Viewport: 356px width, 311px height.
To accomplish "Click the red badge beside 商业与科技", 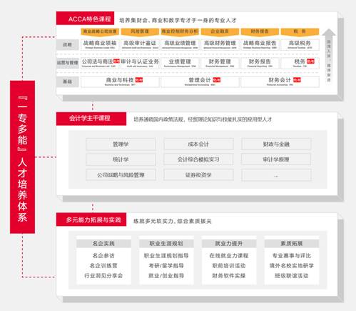I will (x=139, y=80).
